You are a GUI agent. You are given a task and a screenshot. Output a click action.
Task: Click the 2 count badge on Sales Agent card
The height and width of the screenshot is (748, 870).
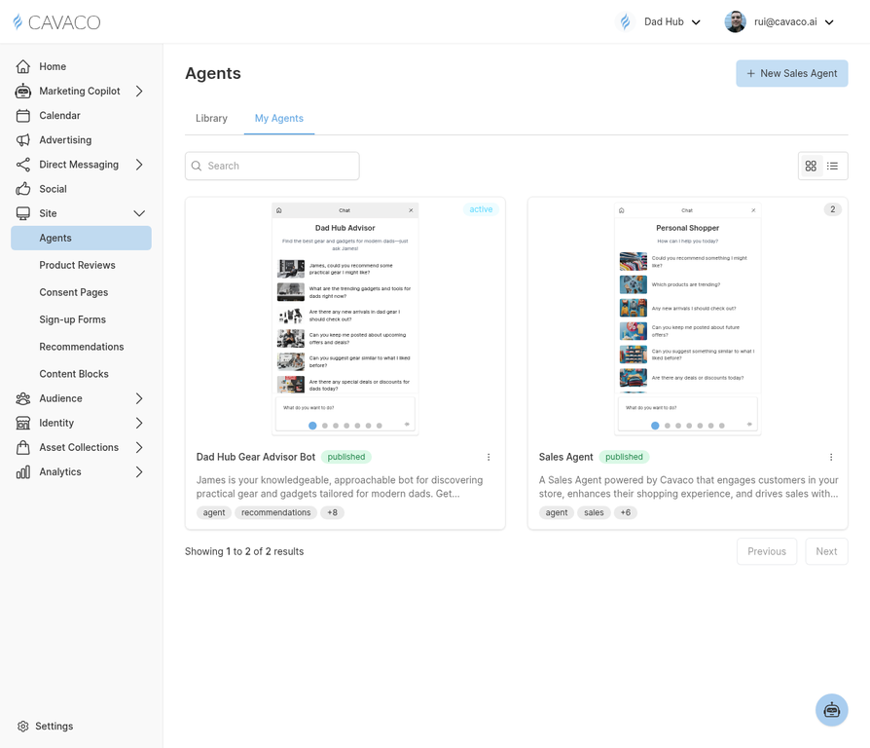(832, 209)
